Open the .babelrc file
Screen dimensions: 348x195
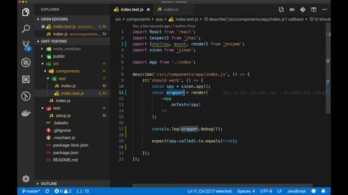(61, 123)
